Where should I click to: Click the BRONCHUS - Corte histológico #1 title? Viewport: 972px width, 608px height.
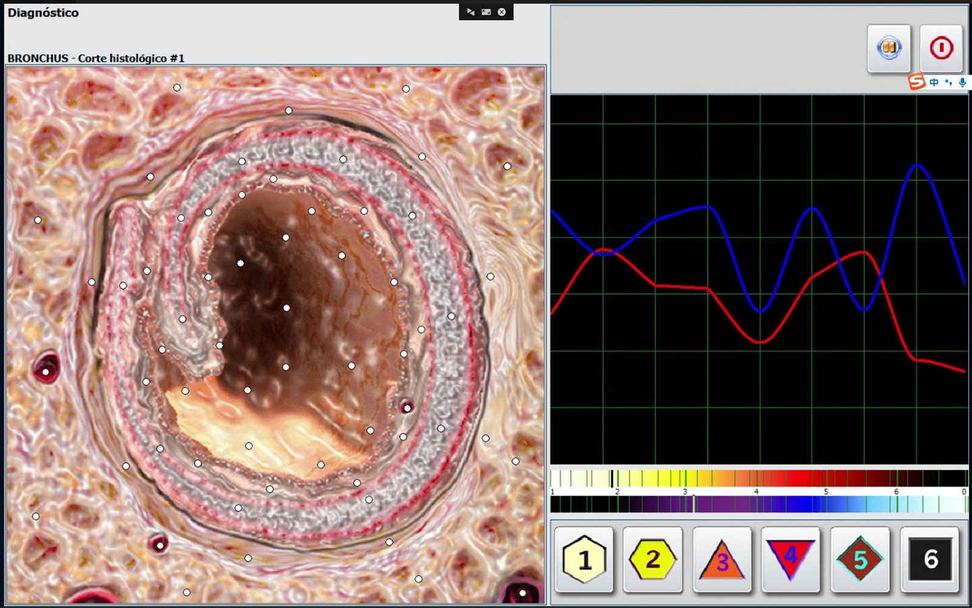coord(96,58)
